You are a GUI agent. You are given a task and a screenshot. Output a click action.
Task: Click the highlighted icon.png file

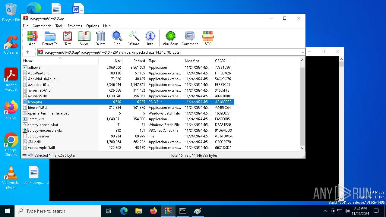point(128,102)
